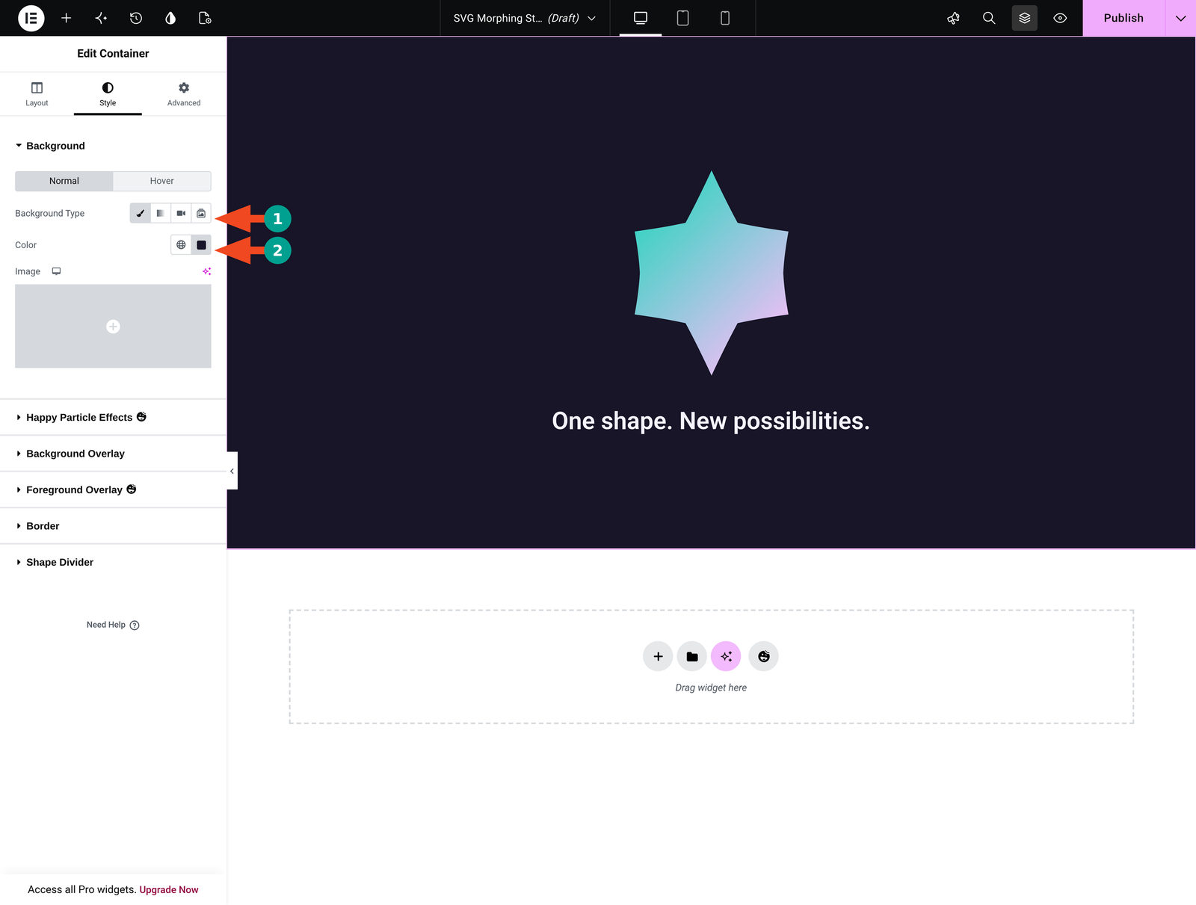Open Page Settings document icon
The height and width of the screenshot is (905, 1196).
click(205, 18)
